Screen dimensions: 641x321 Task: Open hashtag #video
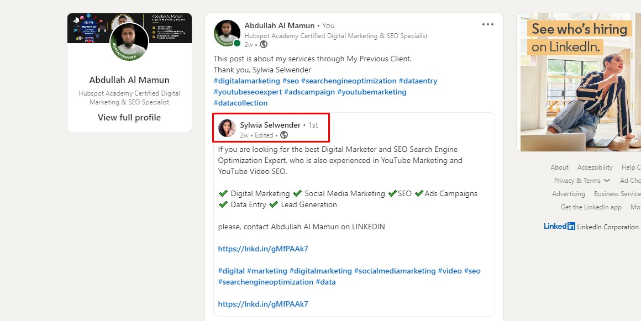pyautogui.click(x=450, y=271)
